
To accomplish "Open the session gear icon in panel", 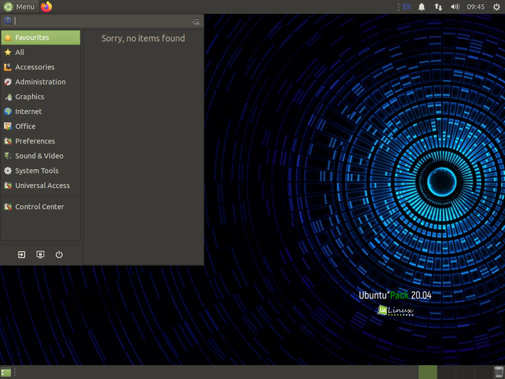I will (497, 7).
